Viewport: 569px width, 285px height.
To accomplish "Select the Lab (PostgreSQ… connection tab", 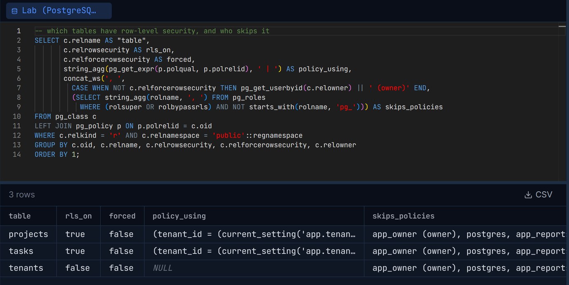I will 59,11.
